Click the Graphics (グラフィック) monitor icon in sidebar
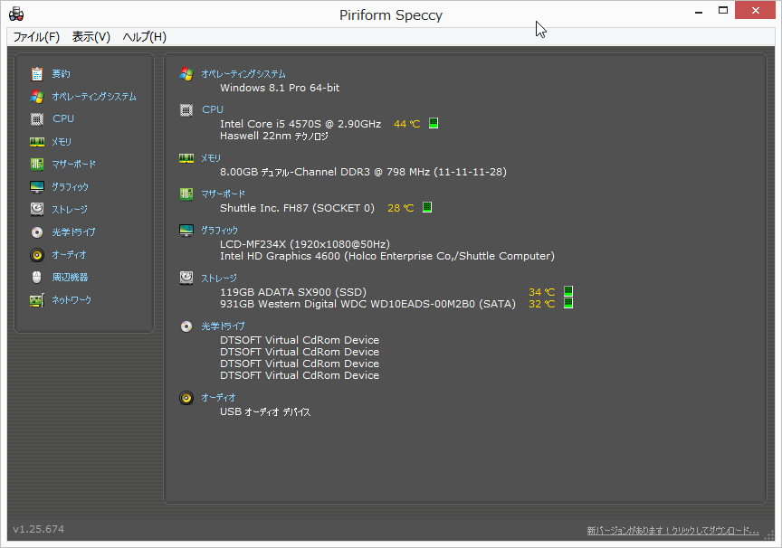 point(37,187)
